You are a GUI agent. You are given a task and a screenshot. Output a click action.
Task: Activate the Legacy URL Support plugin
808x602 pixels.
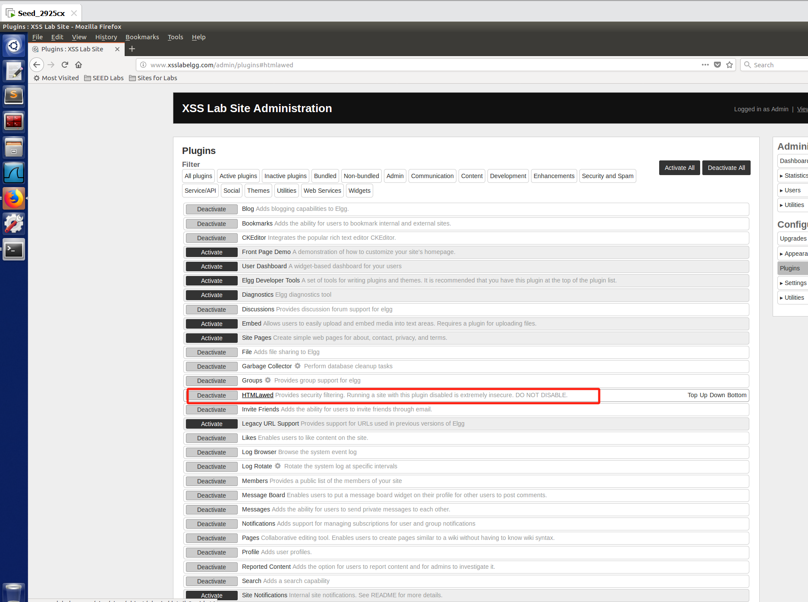pyautogui.click(x=211, y=424)
